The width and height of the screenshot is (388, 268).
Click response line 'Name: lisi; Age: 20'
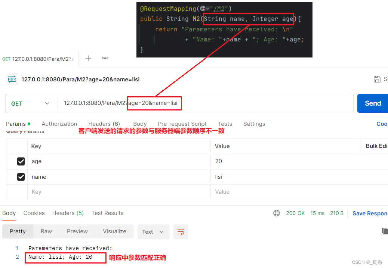coord(60,257)
